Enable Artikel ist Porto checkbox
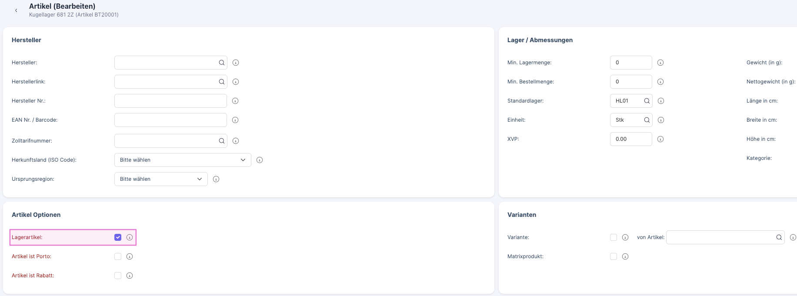The height and width of the screenshot is (296, 797). 118,256
